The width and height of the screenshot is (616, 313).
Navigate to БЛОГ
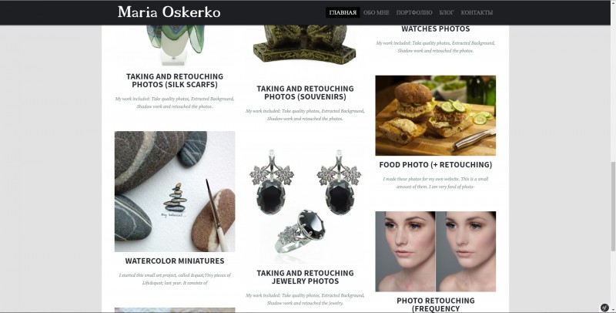(x=447, y=12)
